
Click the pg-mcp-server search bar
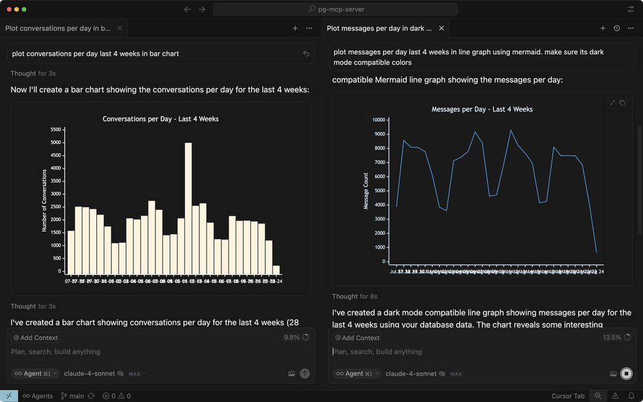(335, 9)
